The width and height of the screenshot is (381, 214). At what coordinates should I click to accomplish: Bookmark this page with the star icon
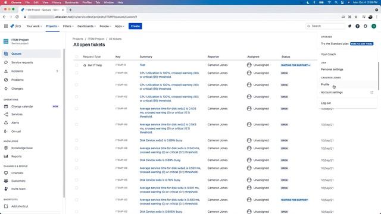click(356, 17)
